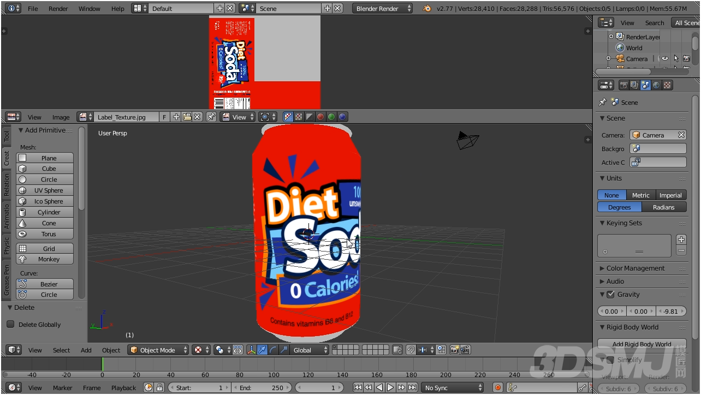Viewport: 701px width, 395px height.
Task: Add a Monkey mesh
Action: 45,259
